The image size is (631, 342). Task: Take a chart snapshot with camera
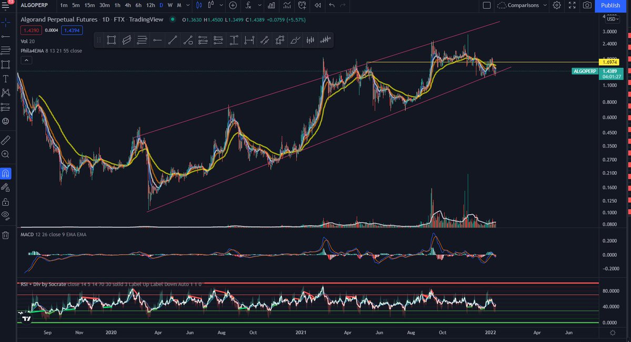pyautogui.click(x=587, y=5)
